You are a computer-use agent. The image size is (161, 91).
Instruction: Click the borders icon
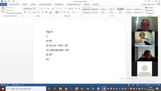click(77, 12)
